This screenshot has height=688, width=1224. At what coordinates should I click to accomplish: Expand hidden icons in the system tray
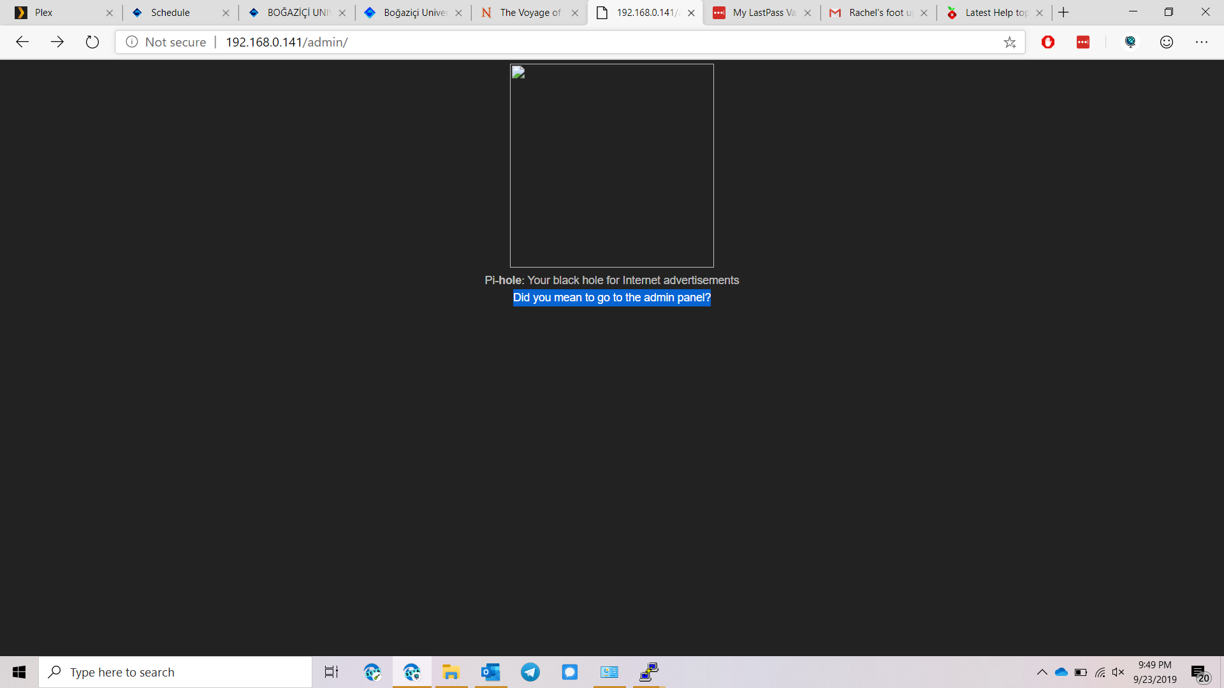tap(1042, 672)
